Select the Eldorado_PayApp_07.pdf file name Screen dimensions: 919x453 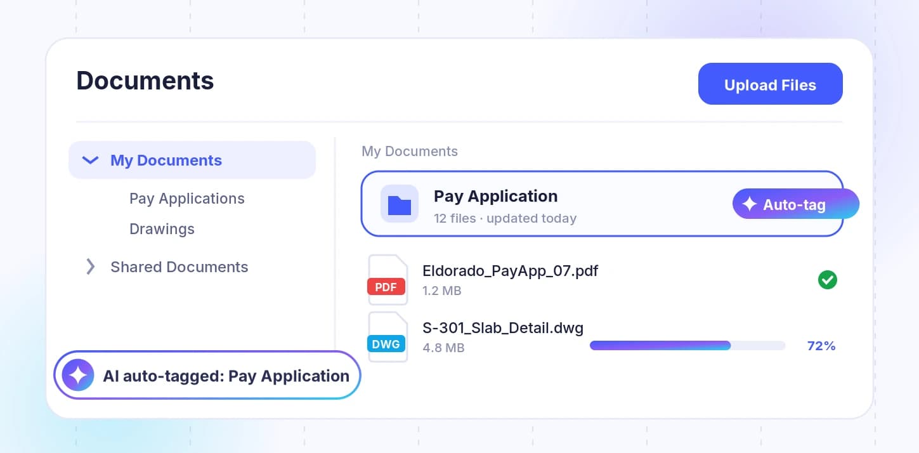pyautogui.click(x=511, y=271)
